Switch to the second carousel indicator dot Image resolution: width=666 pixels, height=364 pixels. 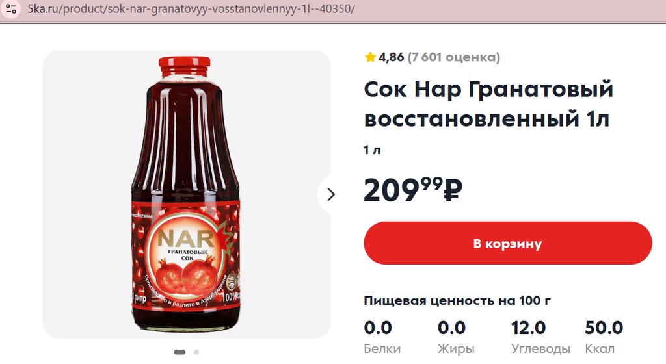[196, 352]
